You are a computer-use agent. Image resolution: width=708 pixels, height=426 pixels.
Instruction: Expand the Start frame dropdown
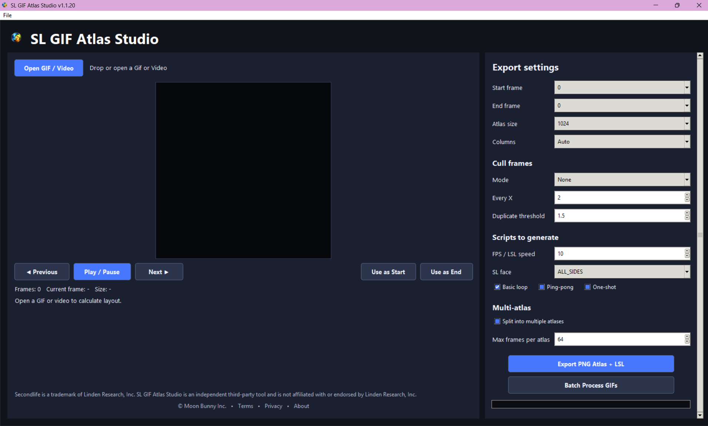click(x=687, y=88)
